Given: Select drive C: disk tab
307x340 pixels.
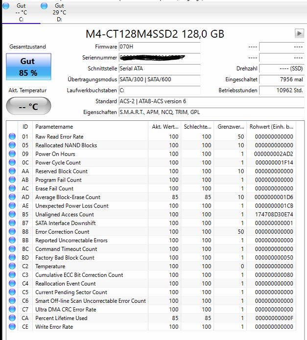Looking at the screenshot, I should pyautogui.click(x=21, y=12).
